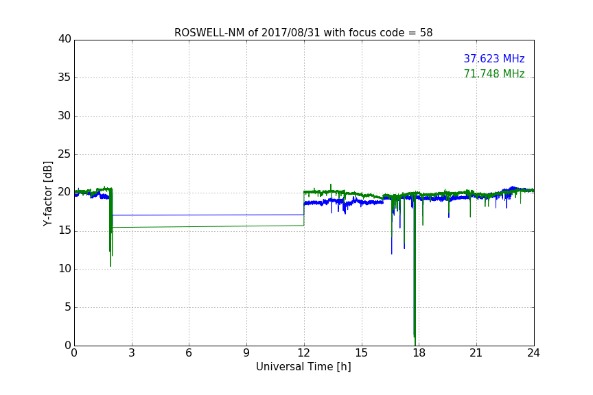Click the 'Universal Time [h]' axis label
Screen dimensions: 593x395
[x=303, y=367]
